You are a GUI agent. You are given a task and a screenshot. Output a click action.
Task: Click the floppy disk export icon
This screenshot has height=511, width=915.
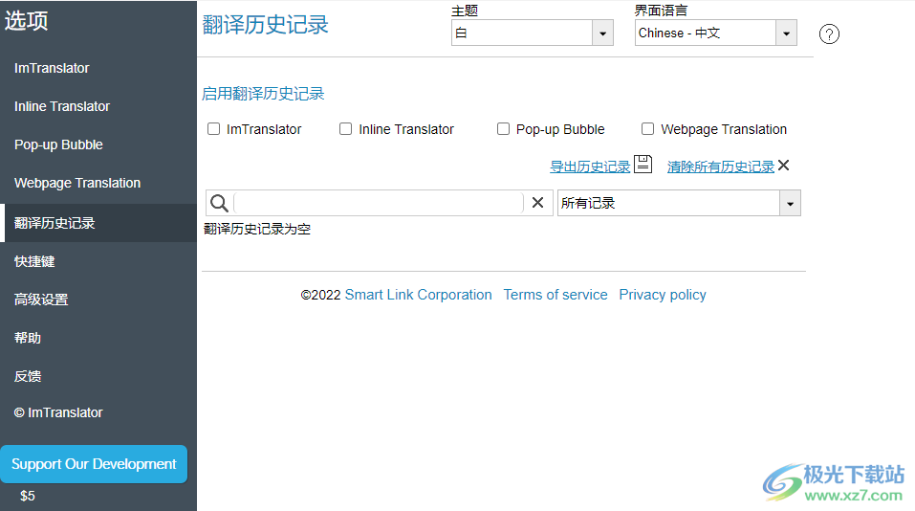643,164
